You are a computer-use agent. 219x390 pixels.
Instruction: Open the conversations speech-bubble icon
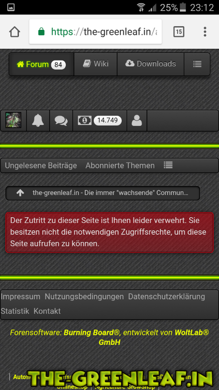(61, 121)
